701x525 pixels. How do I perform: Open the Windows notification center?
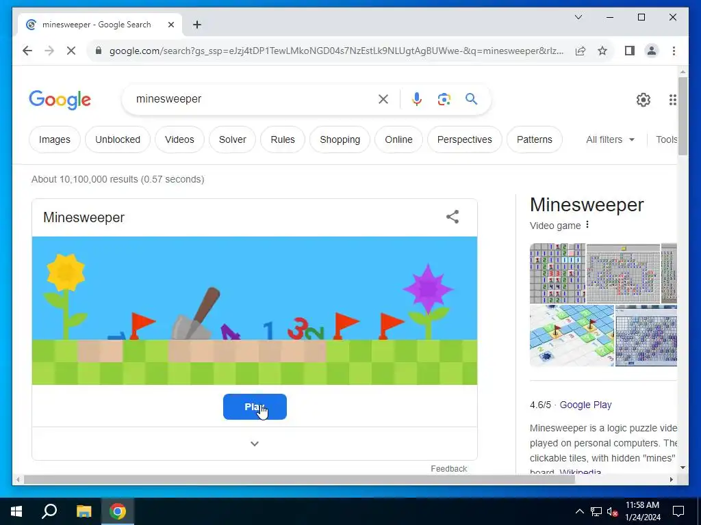click(678, 511)
